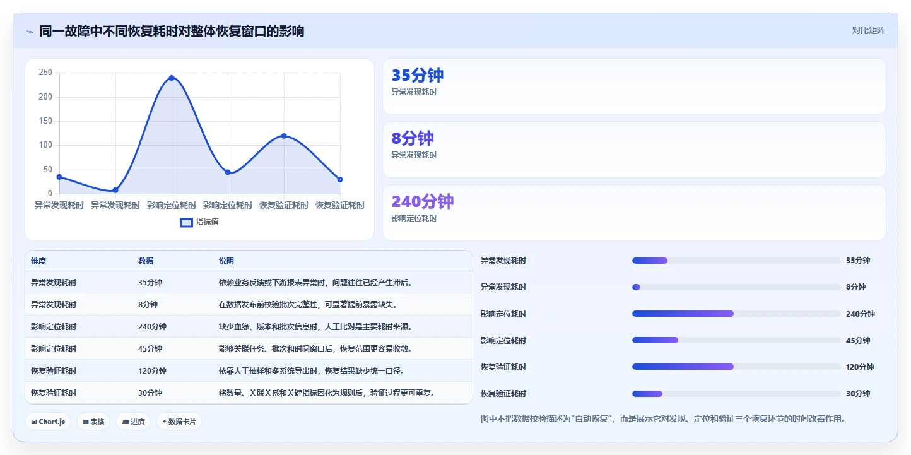Open the 35分钟 summary card

634,86
